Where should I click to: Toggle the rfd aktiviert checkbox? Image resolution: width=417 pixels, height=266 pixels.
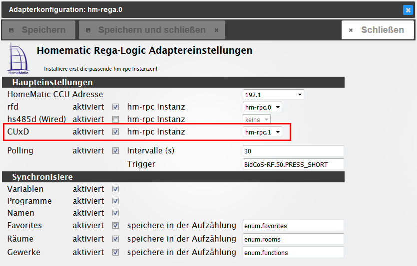pyautogui.click(x=115, y=107)
